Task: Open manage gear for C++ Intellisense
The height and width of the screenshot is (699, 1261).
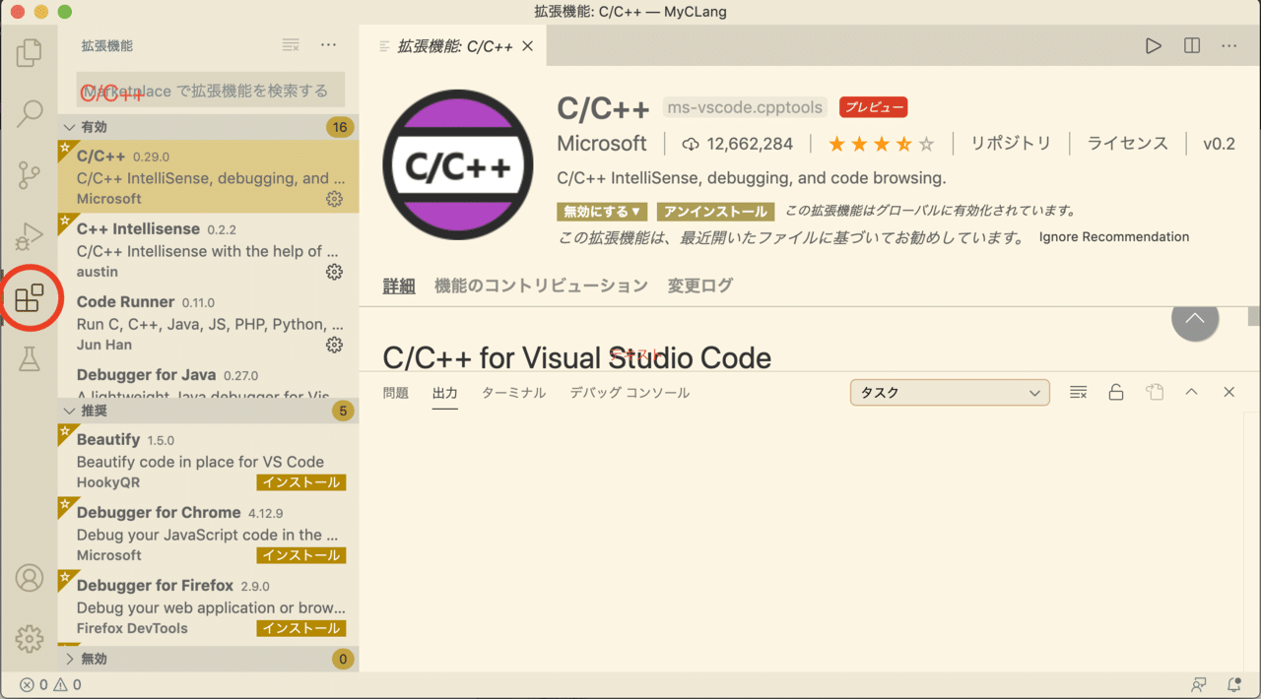Action: 334,272
